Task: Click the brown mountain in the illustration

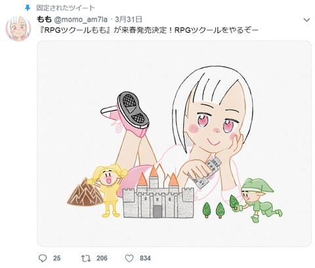Action: point(85,192)
